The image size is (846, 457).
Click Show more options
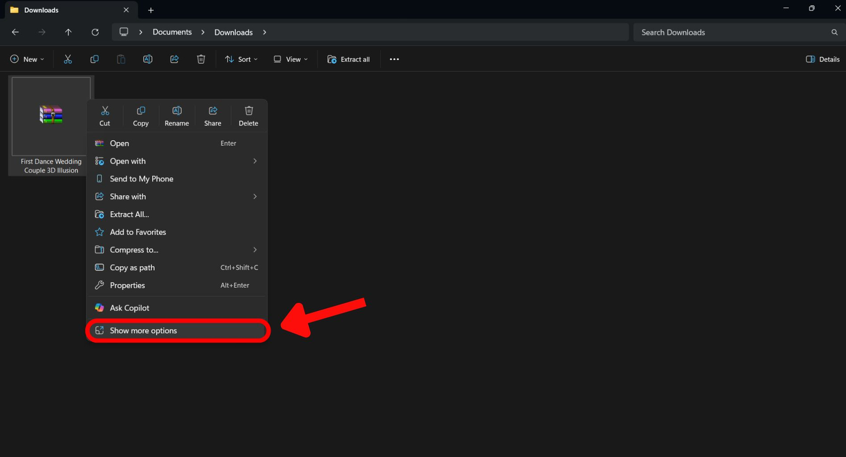coord(177,331)
